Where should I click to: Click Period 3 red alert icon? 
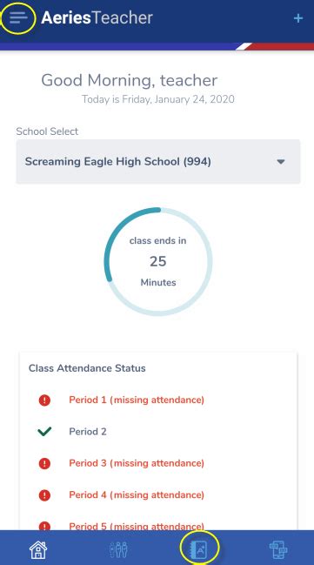[44, 463]
